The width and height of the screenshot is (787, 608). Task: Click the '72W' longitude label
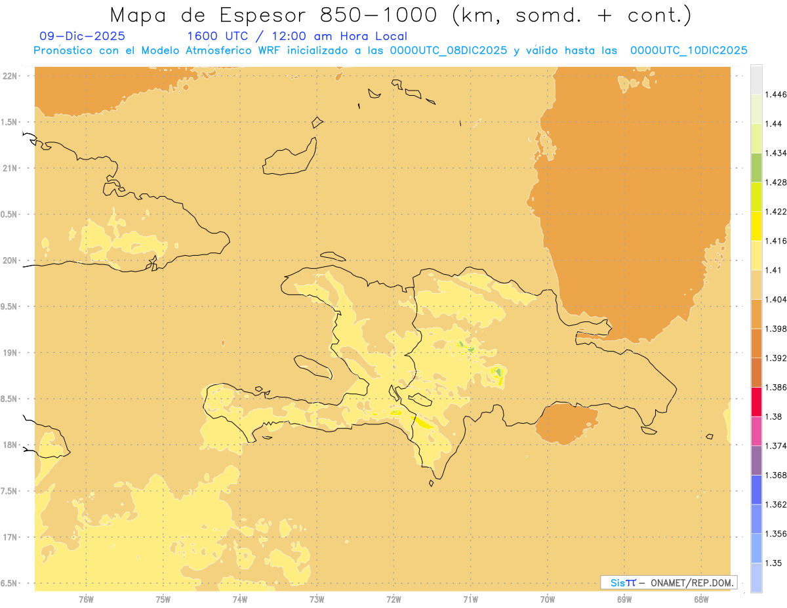(x=393, y=599)
